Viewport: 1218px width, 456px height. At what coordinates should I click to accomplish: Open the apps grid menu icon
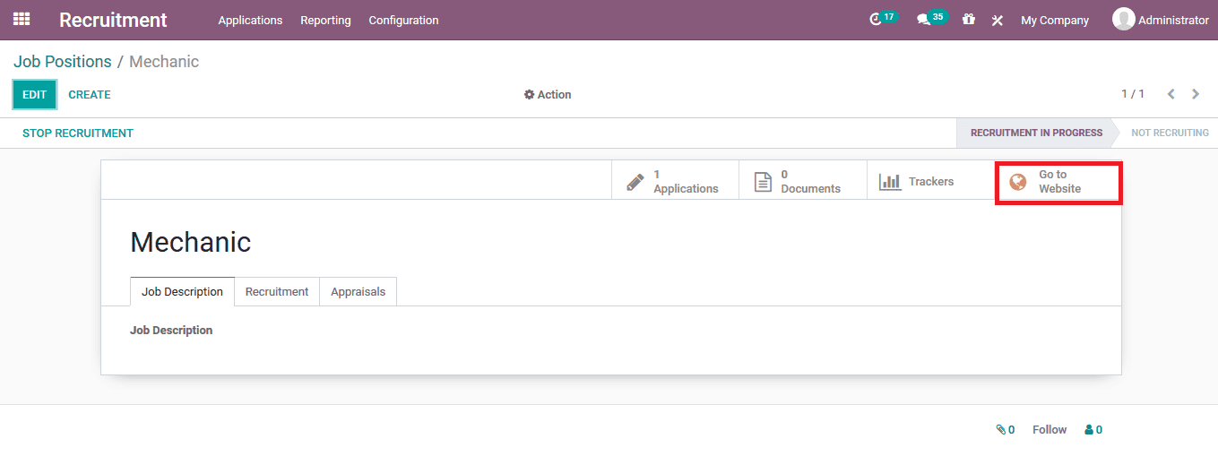[x=22, y=19]
